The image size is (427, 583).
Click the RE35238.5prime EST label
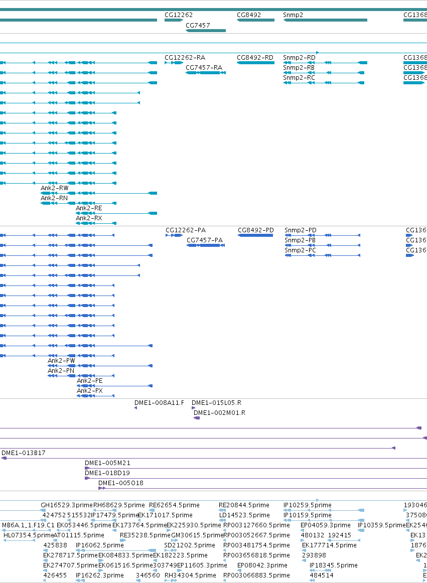tap(145, 535)
